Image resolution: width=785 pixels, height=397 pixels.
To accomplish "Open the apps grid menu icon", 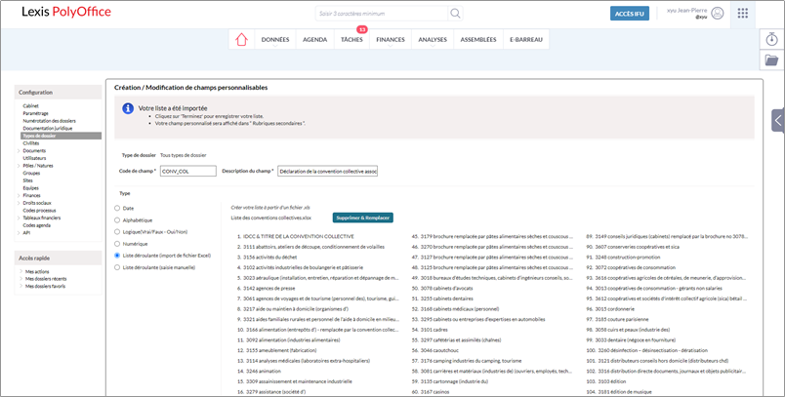I will [743, 14].
